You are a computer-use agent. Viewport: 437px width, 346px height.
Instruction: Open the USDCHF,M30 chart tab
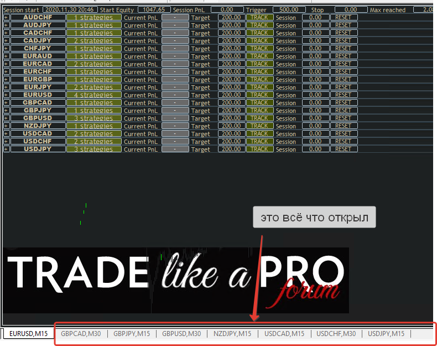(336, 333)
